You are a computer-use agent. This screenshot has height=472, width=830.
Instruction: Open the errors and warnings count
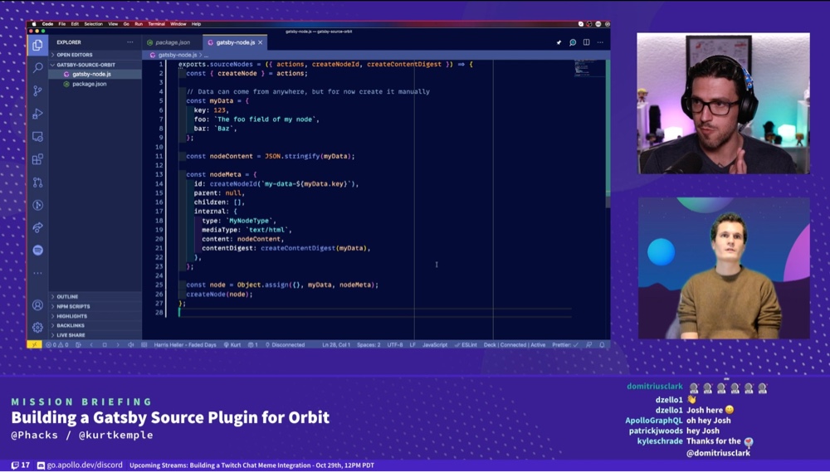(56, 344)
